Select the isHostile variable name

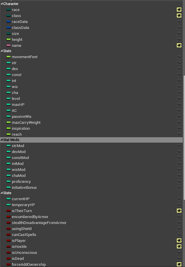(x=19, y=247)
